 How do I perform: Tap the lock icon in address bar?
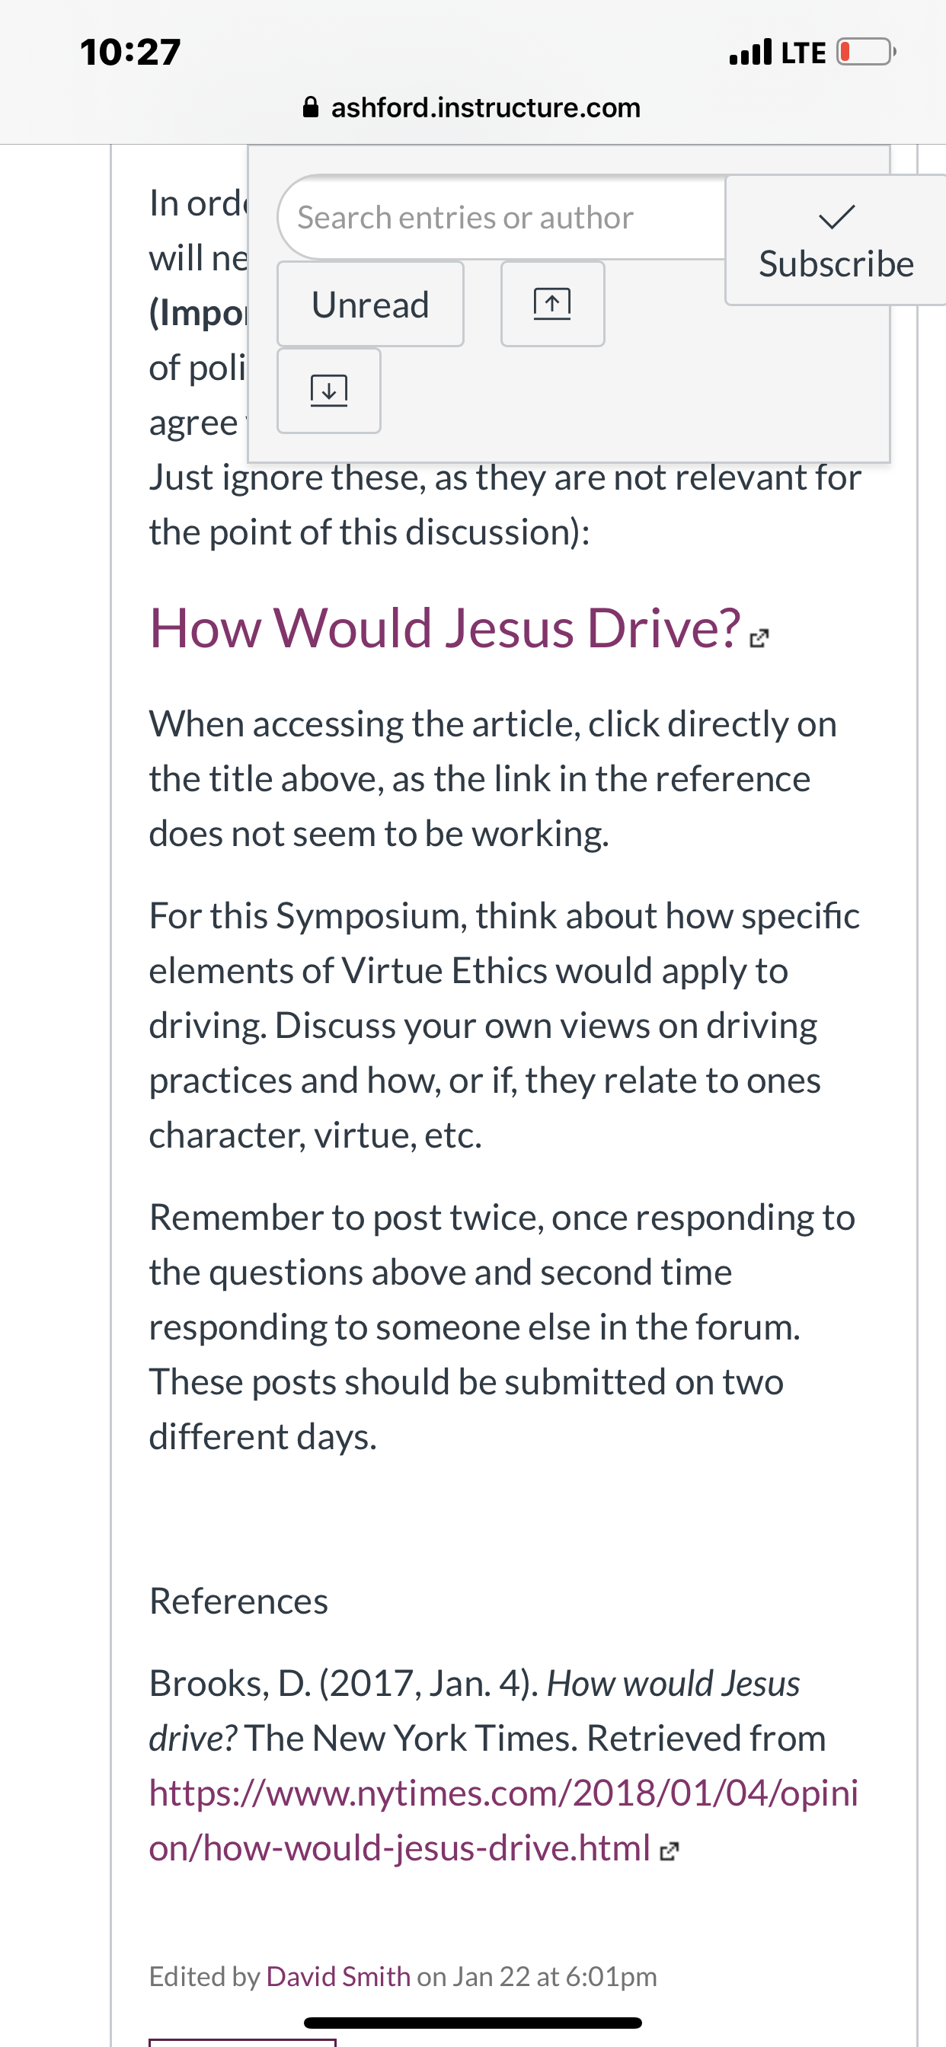tap(311, 107)
